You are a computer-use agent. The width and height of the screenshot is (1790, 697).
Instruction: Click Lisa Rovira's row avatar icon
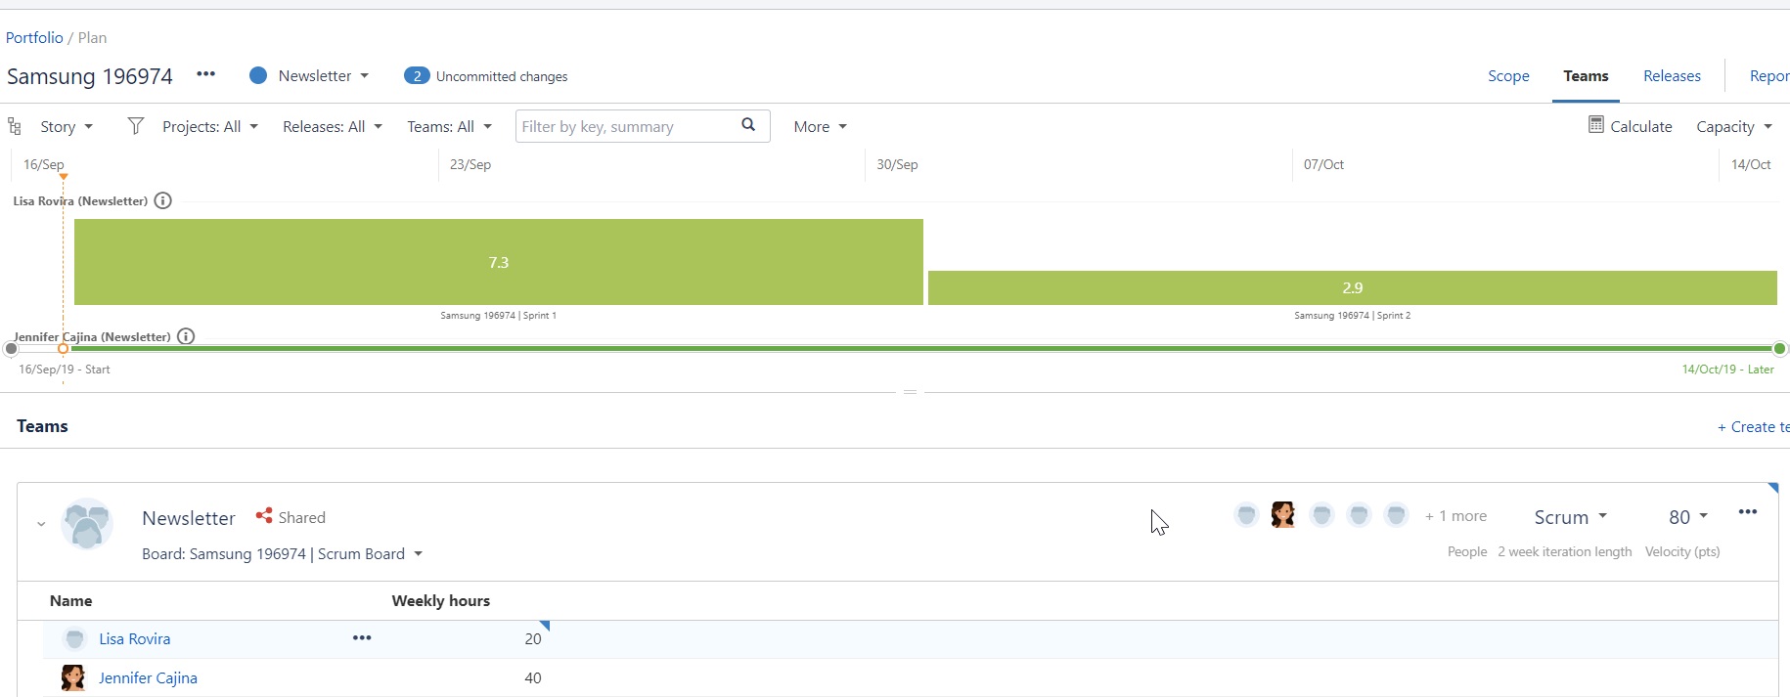(x=74, y=639)
